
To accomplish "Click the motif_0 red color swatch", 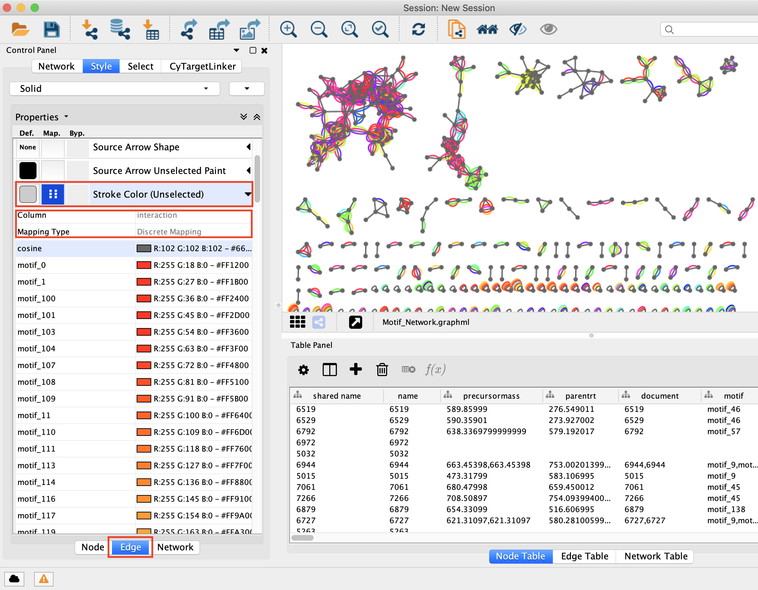I will pyautogui.click(x=144, y=265).
